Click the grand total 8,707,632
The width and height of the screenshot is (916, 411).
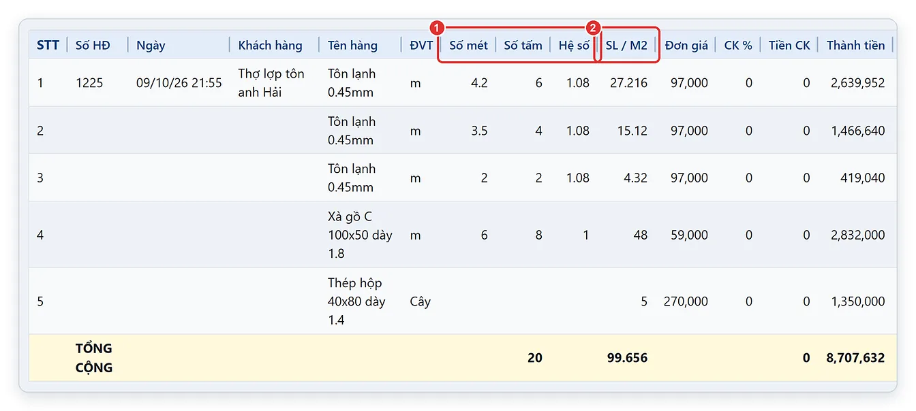(855, 358)
